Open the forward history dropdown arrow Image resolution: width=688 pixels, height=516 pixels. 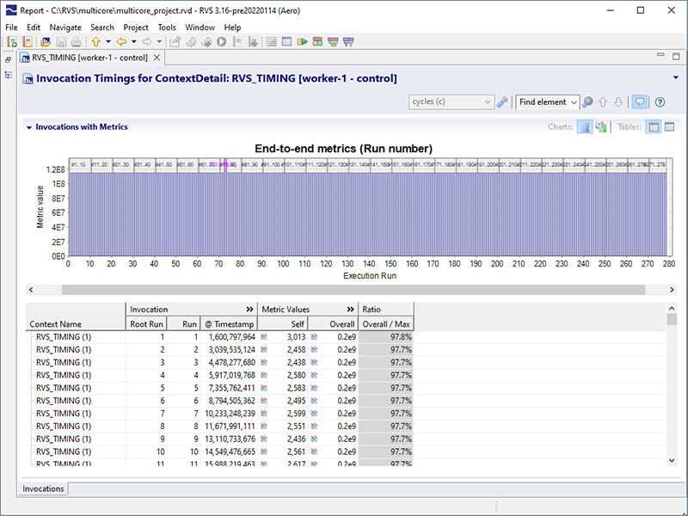pyautogui.click(x=159, y=41)
